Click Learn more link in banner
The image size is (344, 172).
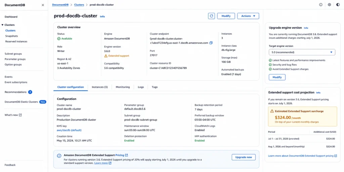tap(101, 163)
